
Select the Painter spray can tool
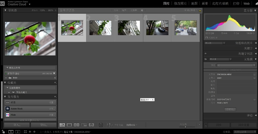pyautogui.click(x=101, y=125)
